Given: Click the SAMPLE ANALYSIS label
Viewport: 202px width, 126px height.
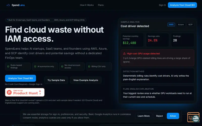Looking at the screenshot, I should coord(130,22).
